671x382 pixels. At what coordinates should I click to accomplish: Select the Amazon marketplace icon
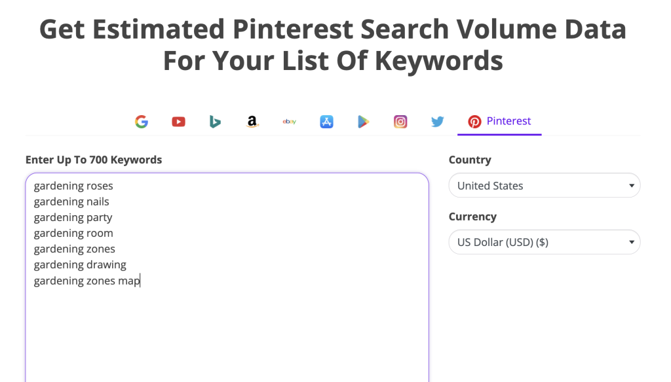(252, 122)
